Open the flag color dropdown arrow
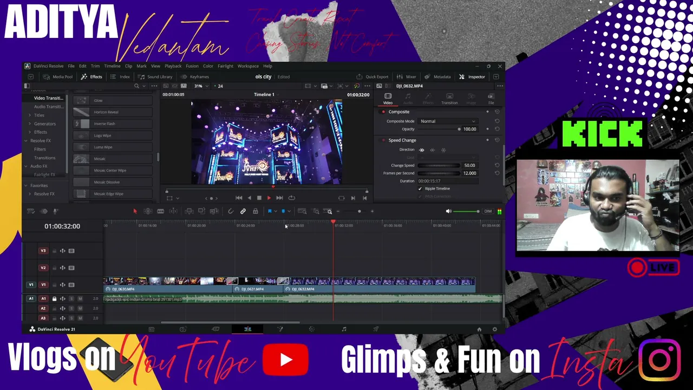The image size is (693, 390). click(x=275, y=211)
